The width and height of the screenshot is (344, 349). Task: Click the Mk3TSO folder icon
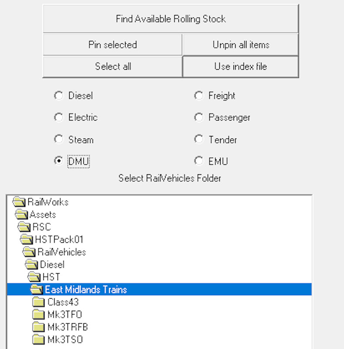point(38,339)
